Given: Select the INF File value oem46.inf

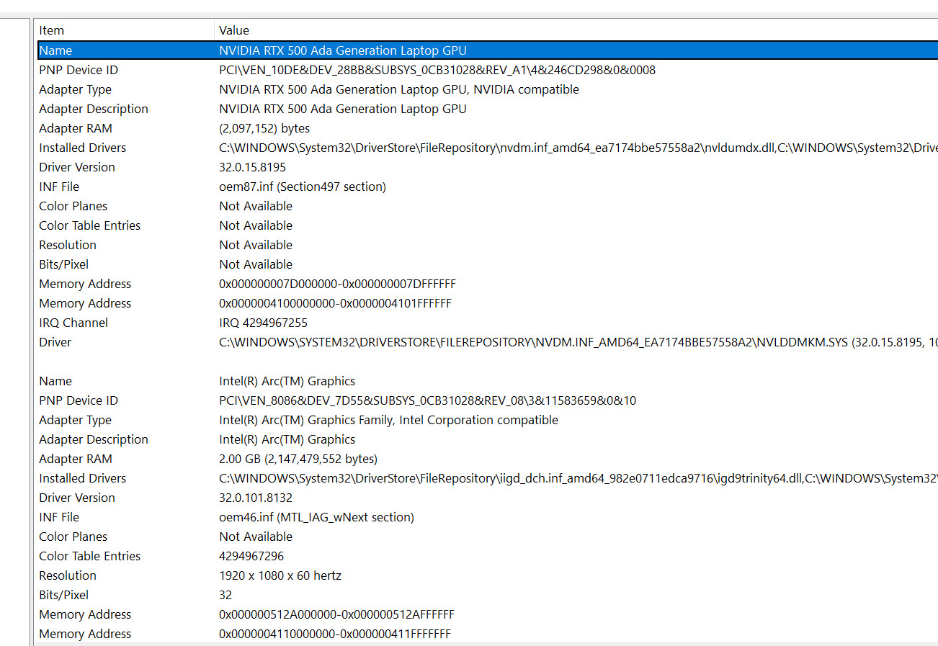Looking at the screenshot, I should 316,517.
